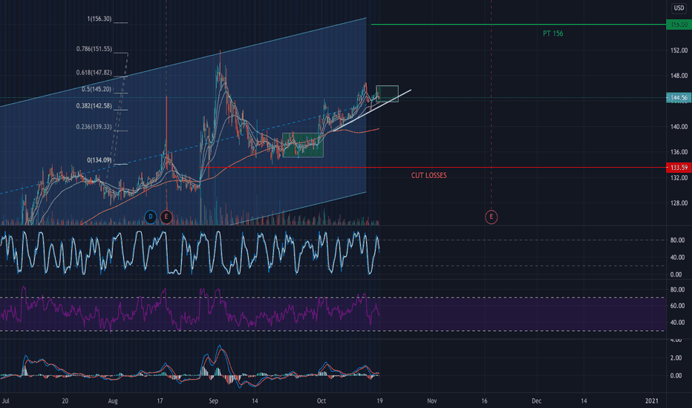Select Fibonacci level label 0.382(142.58)

[94, 106]
